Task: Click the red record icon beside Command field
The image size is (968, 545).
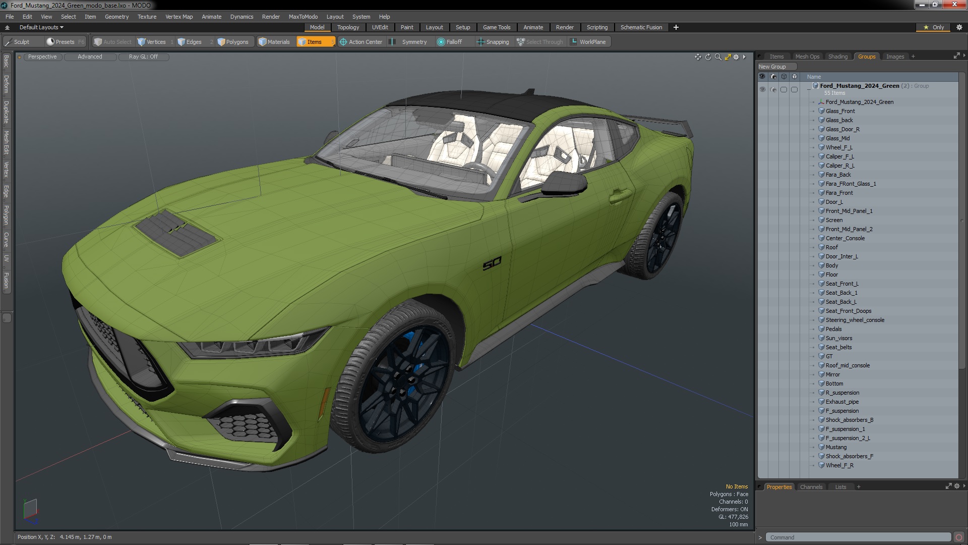Action: (x=959, y=537)
